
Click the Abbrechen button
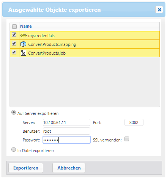(69, 168)
